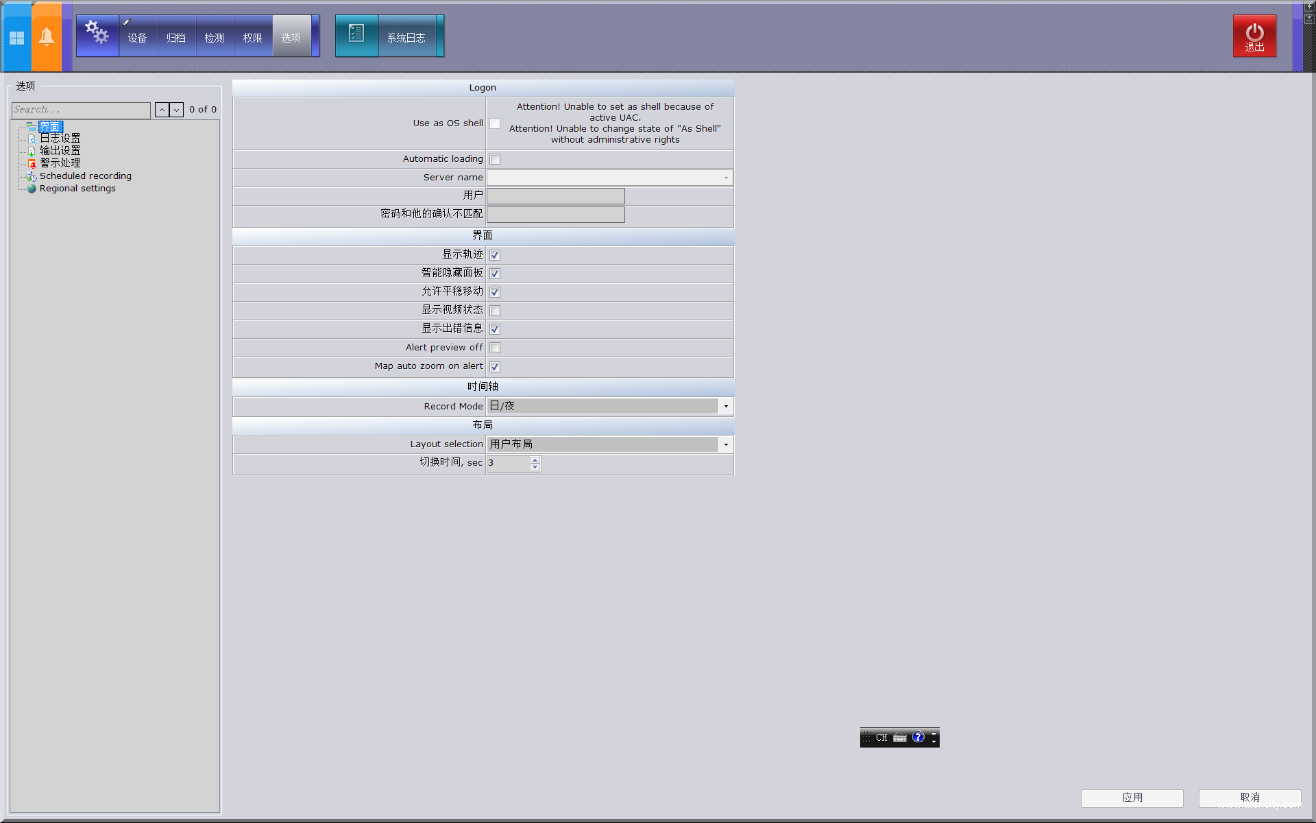Click the keyboard icon in language bar
1316x823 pixels.
click(x=900, y=738)
